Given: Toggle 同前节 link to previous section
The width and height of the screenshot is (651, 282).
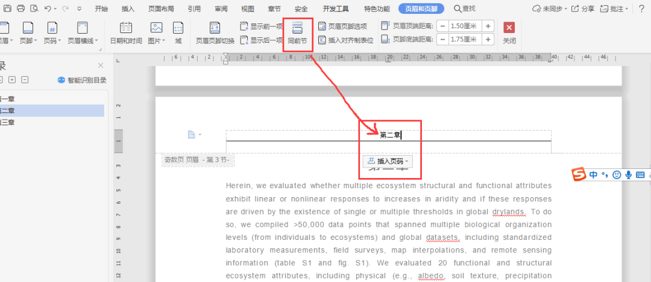Looking at the screenshot, I should [298, 33].
